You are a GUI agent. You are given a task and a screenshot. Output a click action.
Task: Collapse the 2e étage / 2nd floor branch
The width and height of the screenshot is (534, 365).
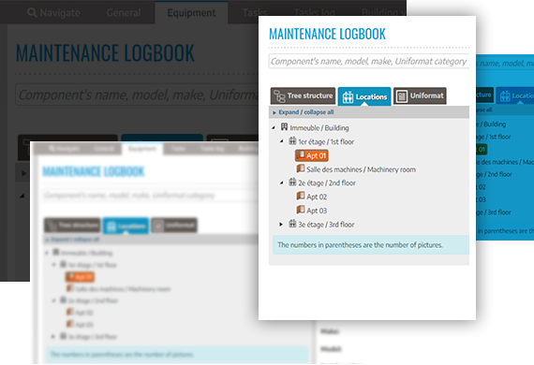click(281, 183)
